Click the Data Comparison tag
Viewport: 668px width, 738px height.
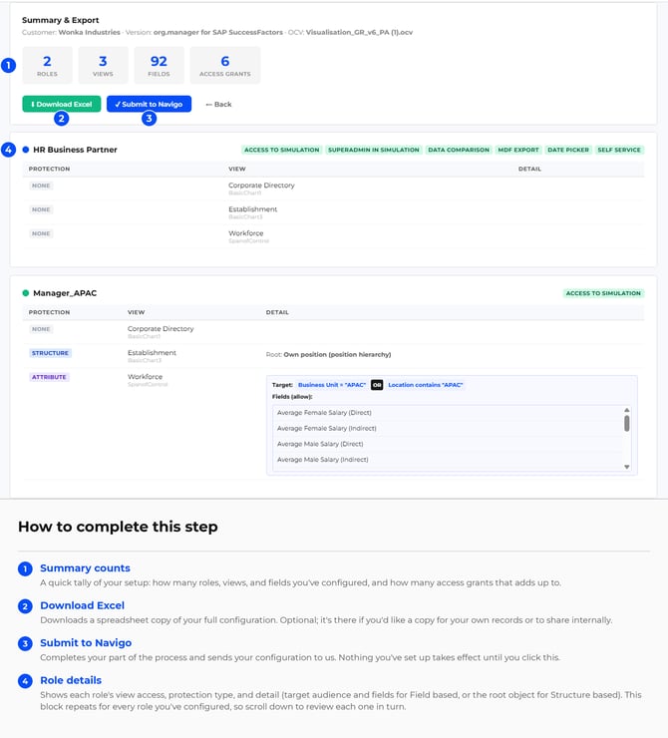tap(459, 150)
